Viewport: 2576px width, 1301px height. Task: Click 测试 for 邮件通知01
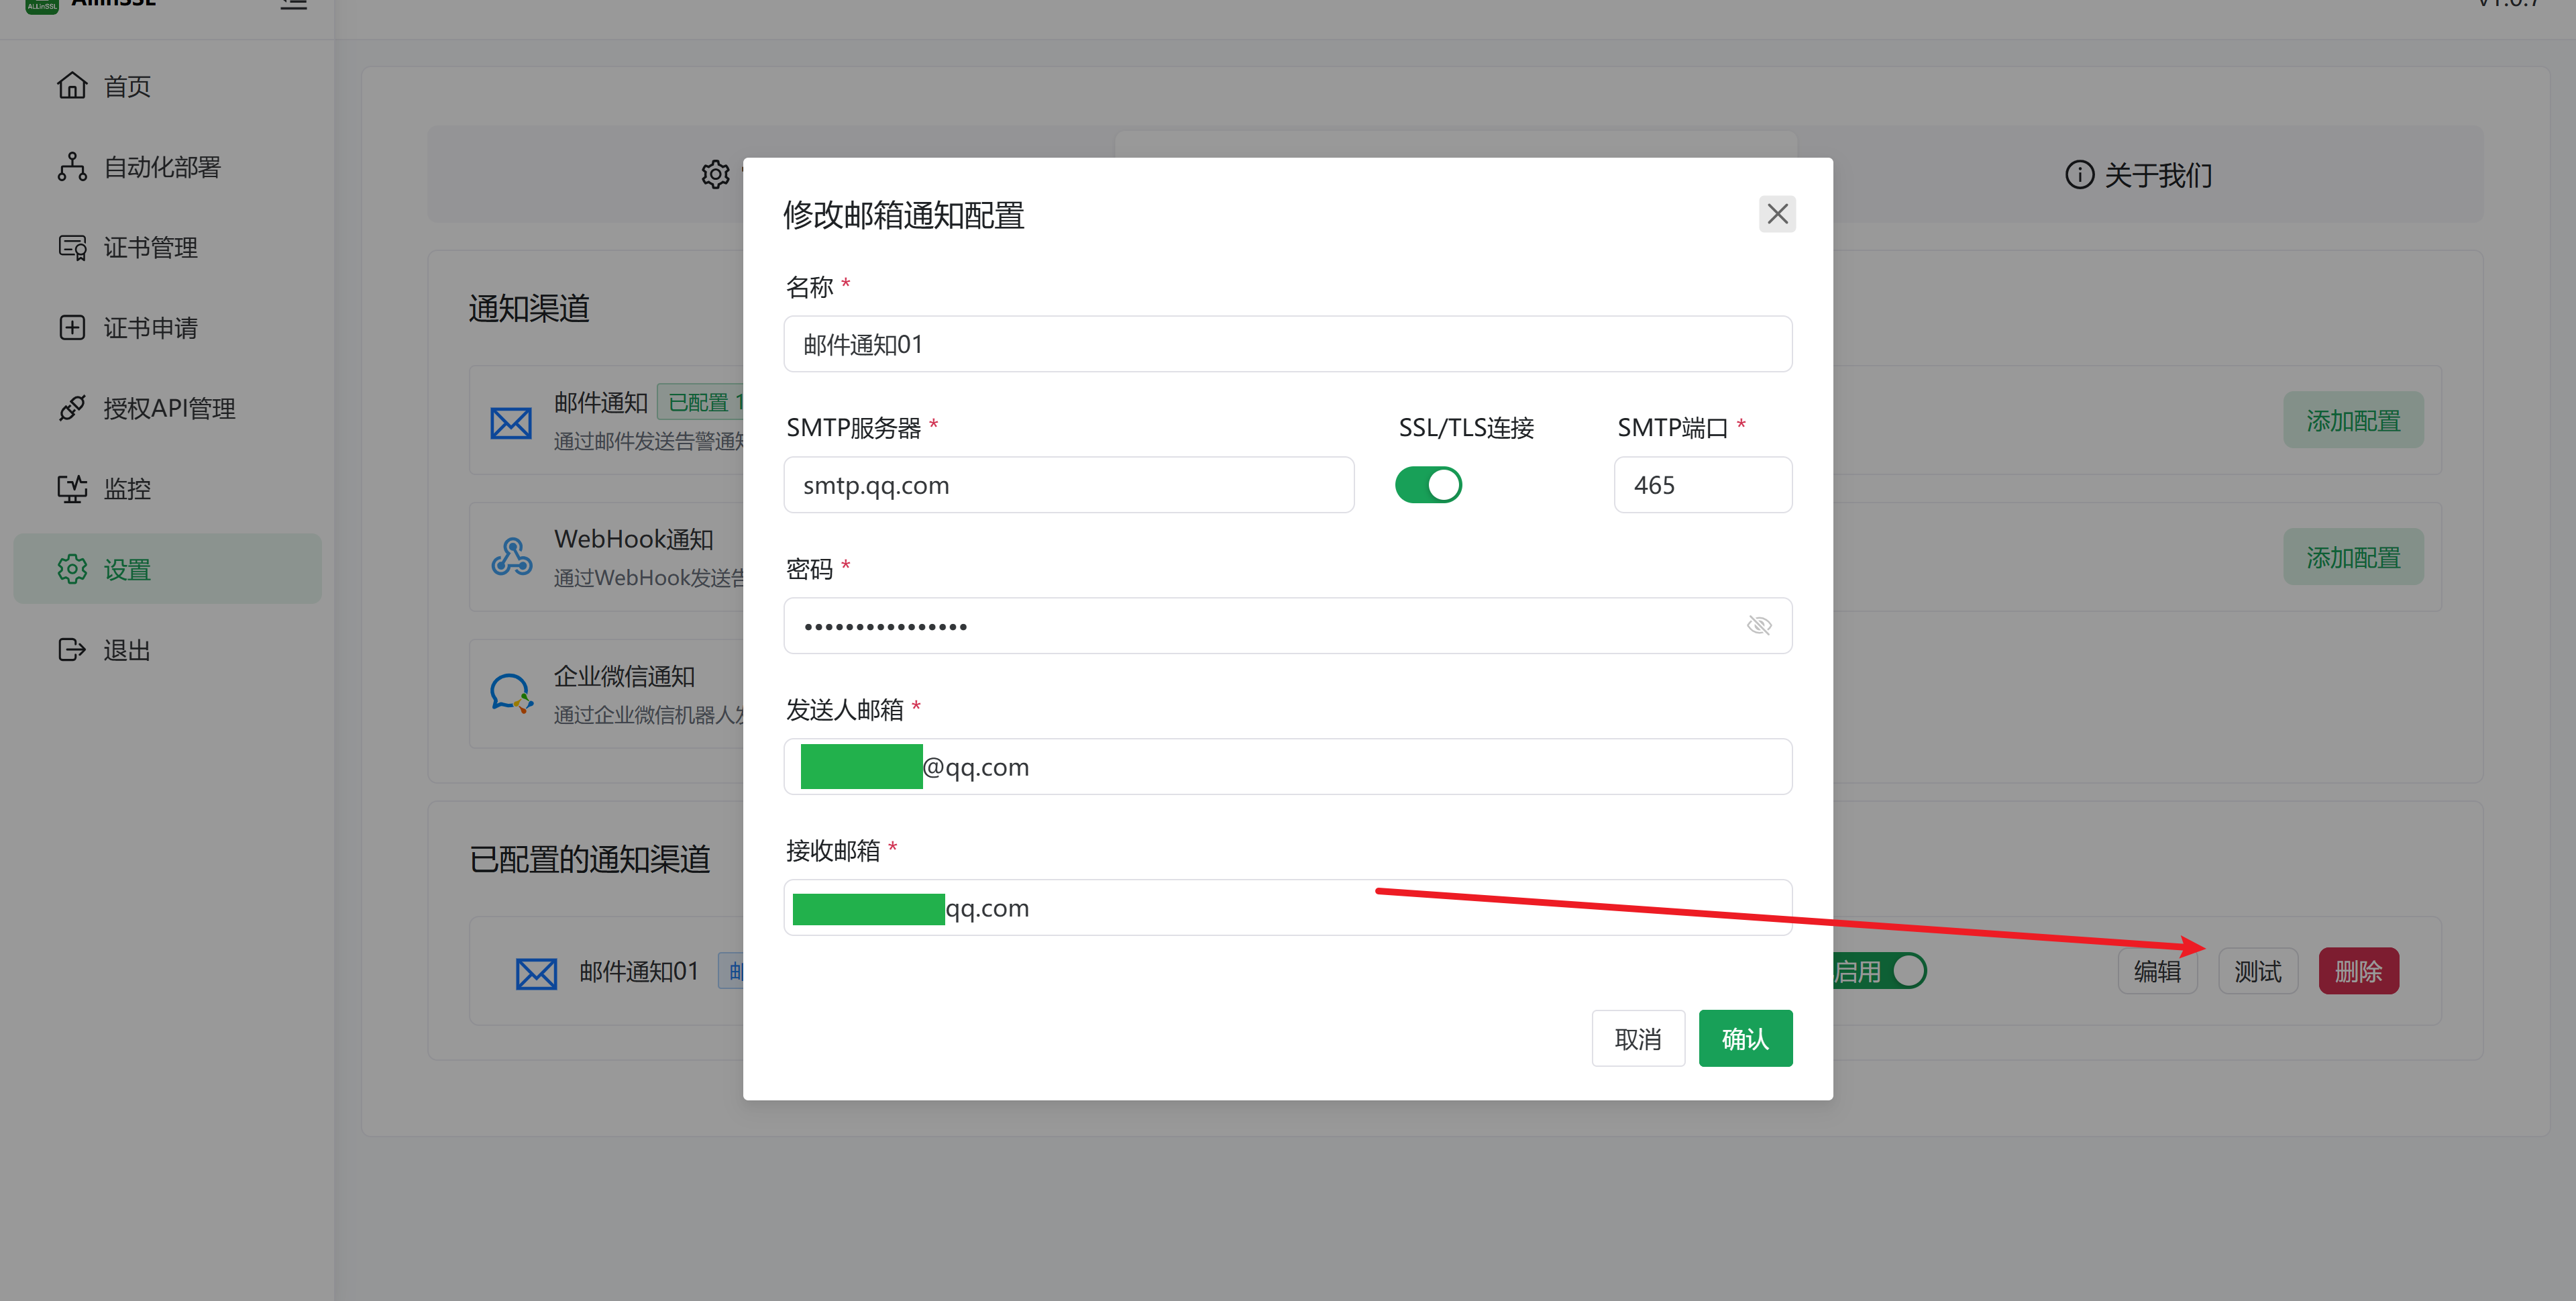[2257, 971]
